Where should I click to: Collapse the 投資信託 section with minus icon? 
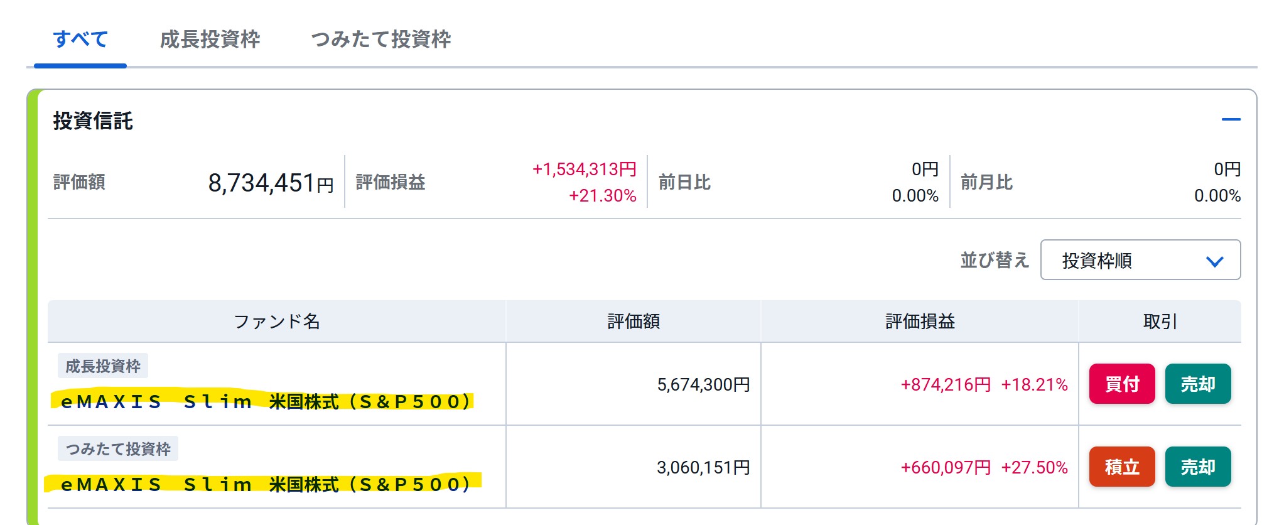tap(1231, 119)
